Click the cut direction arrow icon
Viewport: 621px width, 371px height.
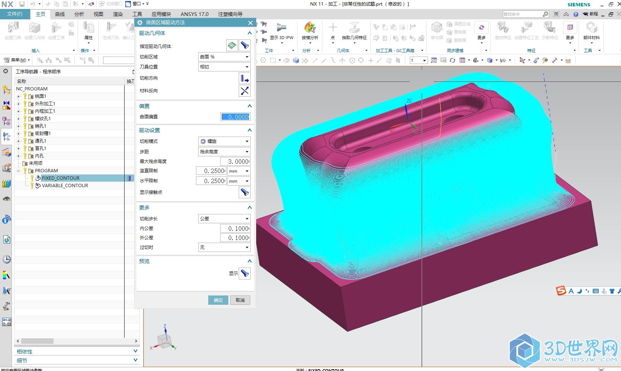tap(245, 78)
